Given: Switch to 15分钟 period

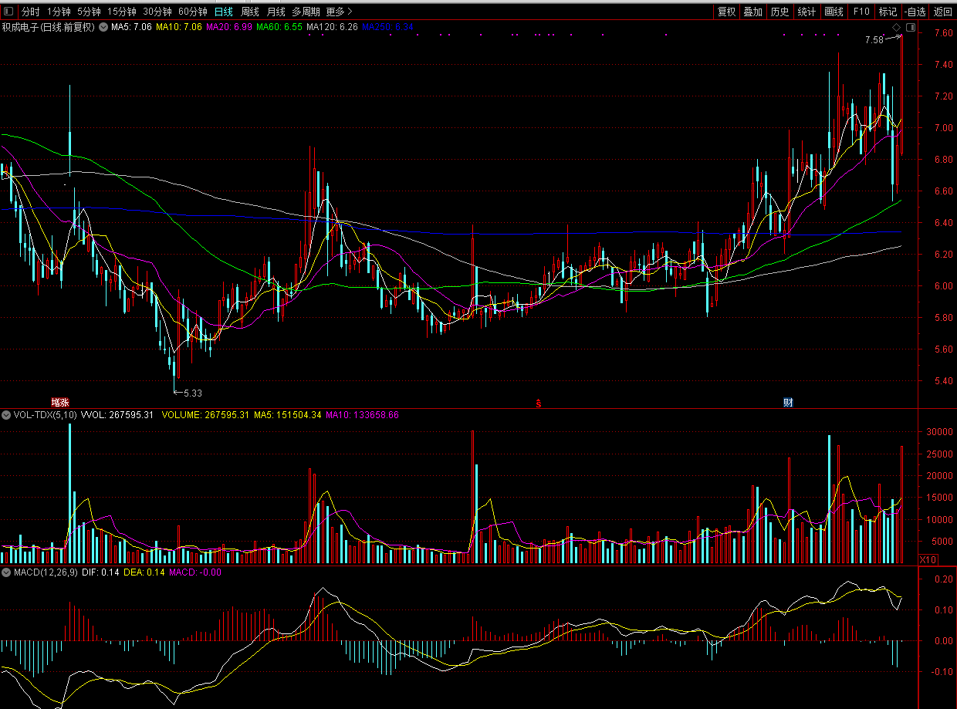Looking at the screenshot, I should 122,12.
